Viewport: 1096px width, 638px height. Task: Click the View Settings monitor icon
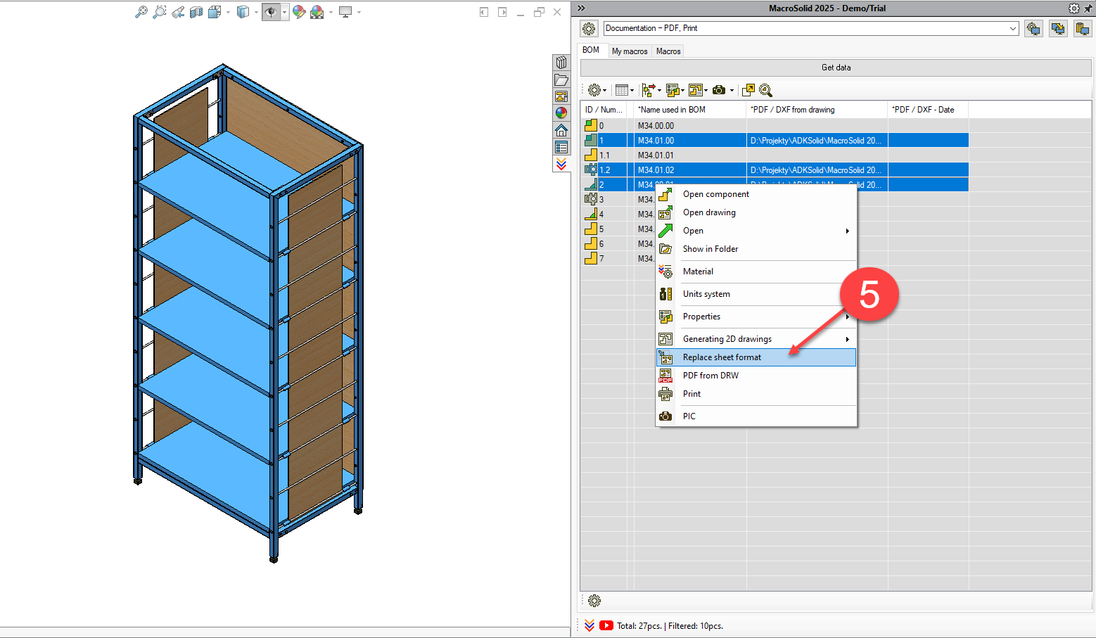(x=345, y=12)
